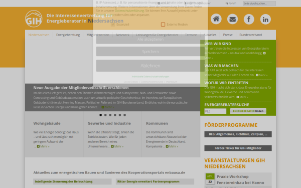Open the Energieberatung menu
301x188 pixels.
[68, 35]
